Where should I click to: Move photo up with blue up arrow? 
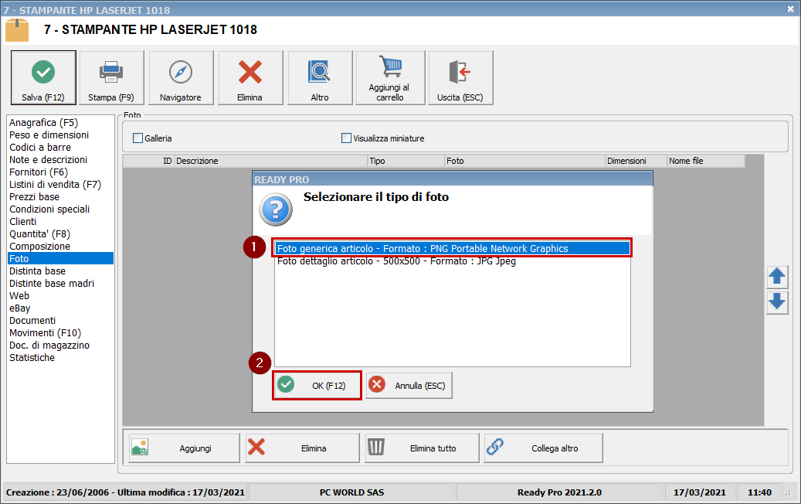pyautogui.click(x=777, y=277)
